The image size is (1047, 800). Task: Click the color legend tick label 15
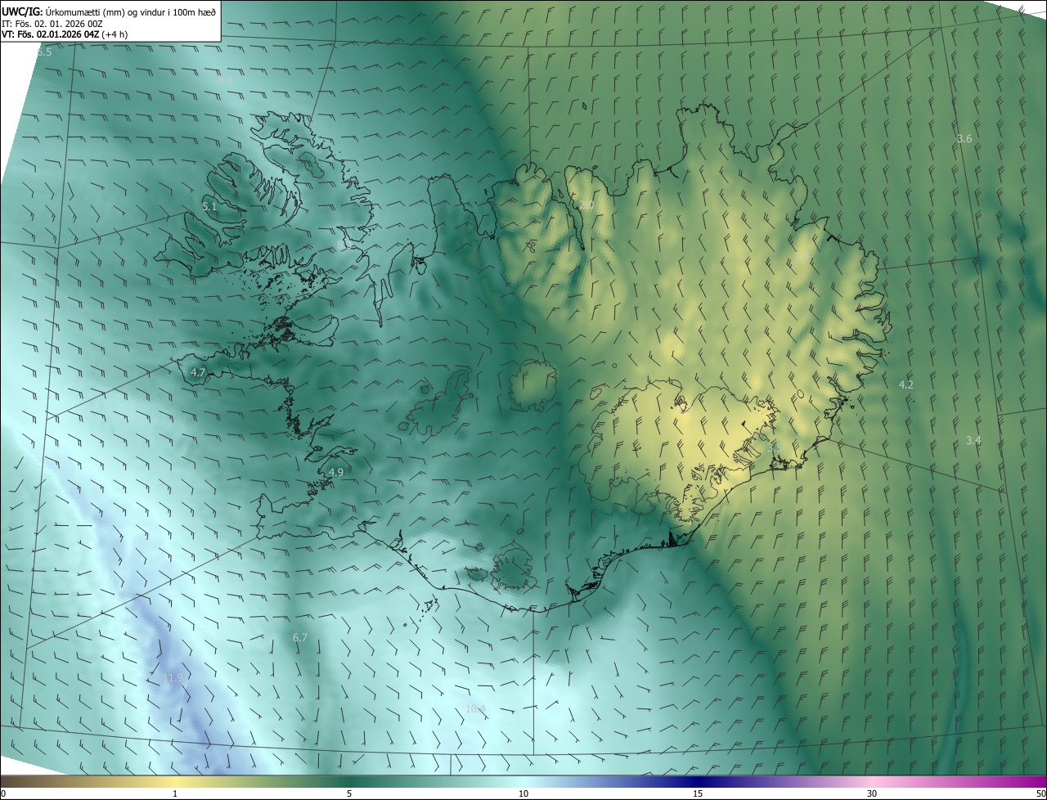click(x=698, y=793)
